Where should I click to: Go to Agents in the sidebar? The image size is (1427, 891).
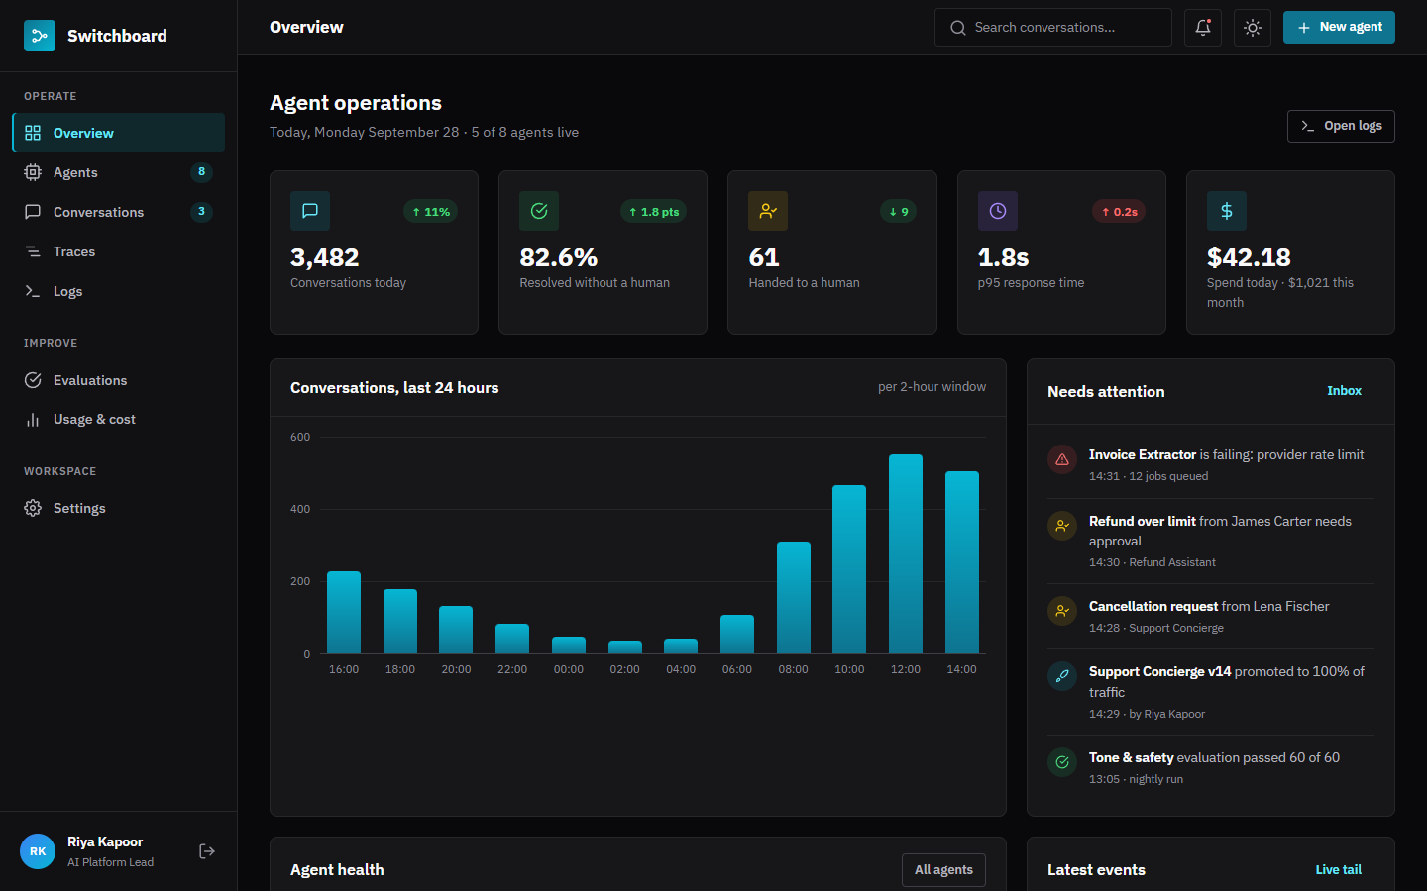point(119,172)
